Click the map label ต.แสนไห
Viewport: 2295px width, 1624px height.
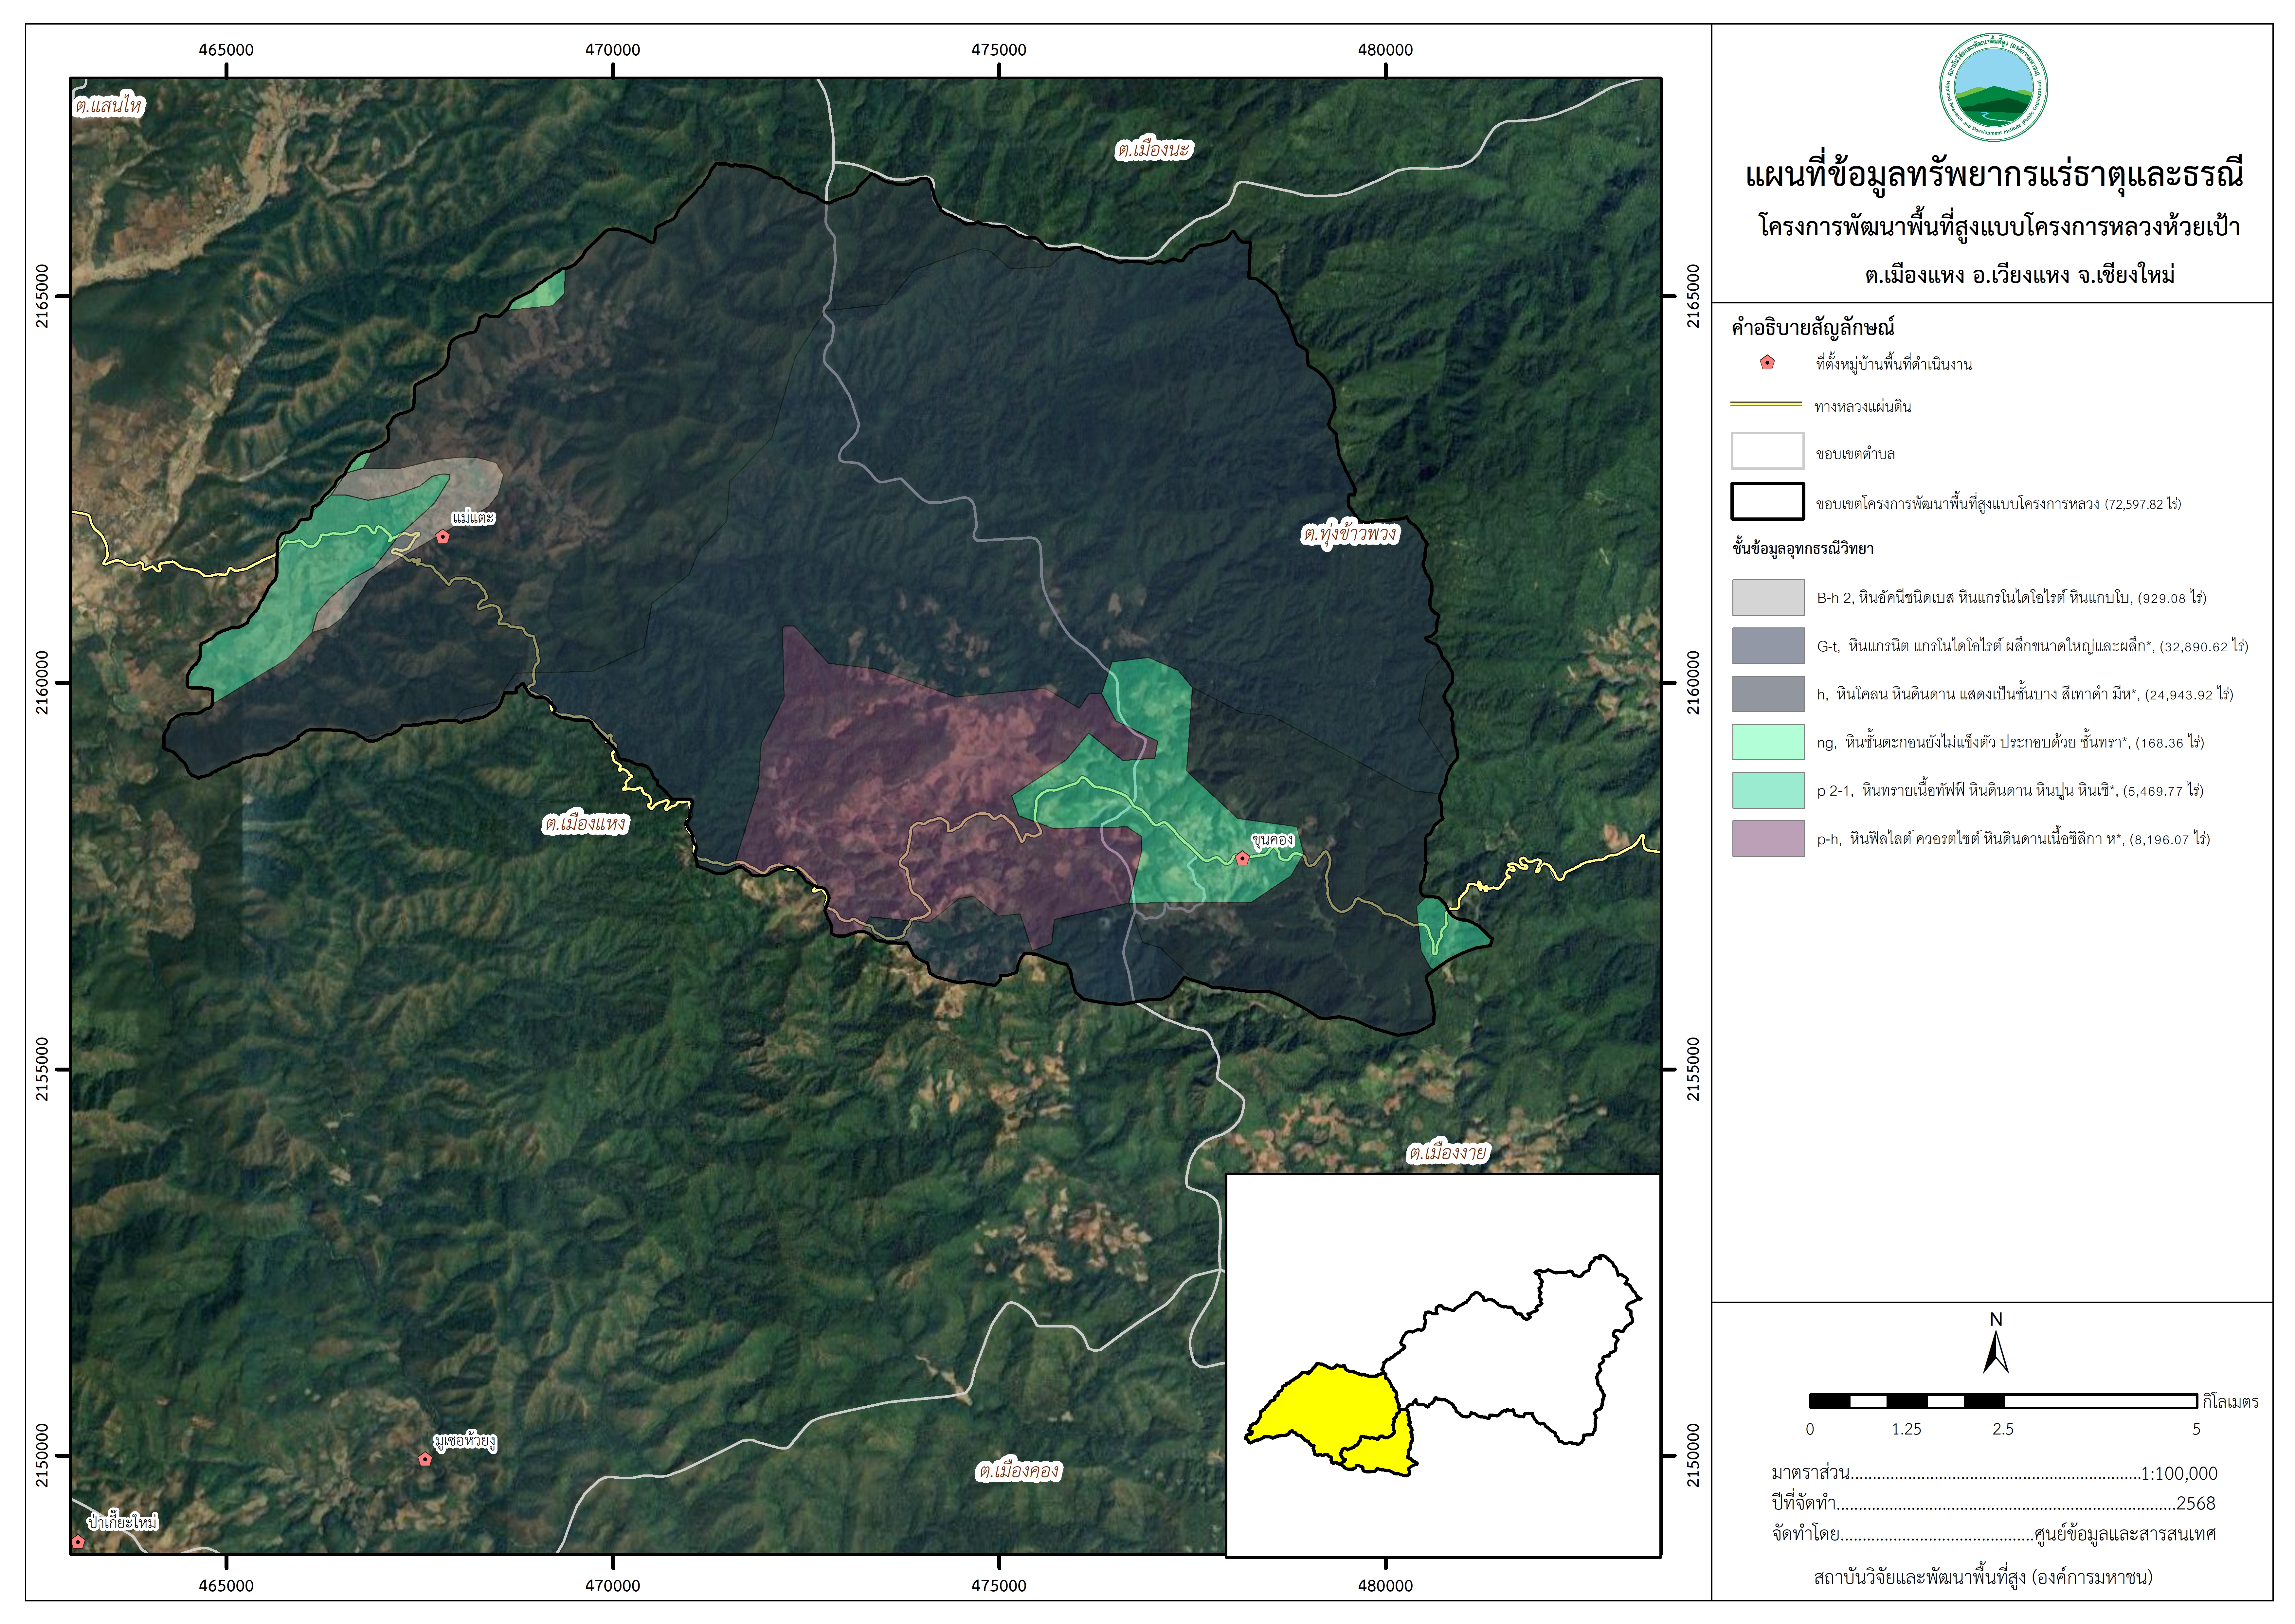pos(109,106)
